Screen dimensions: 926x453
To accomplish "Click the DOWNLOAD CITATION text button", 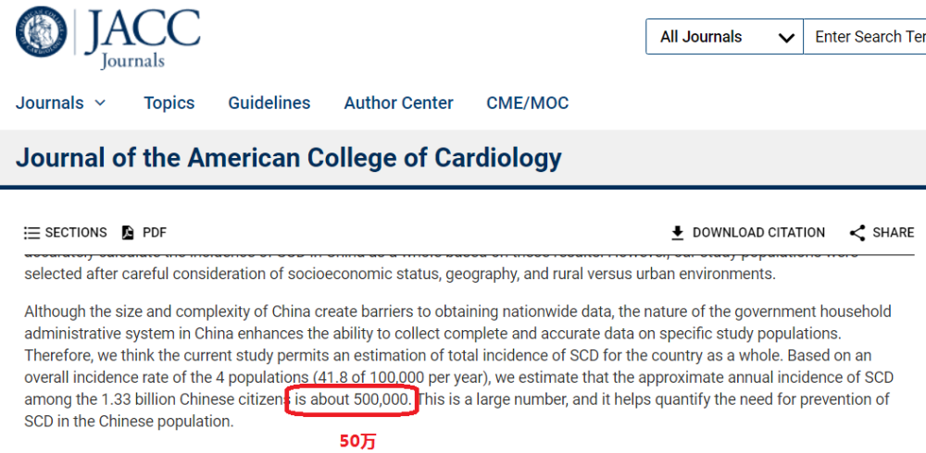I will click(x=759, y=233).
